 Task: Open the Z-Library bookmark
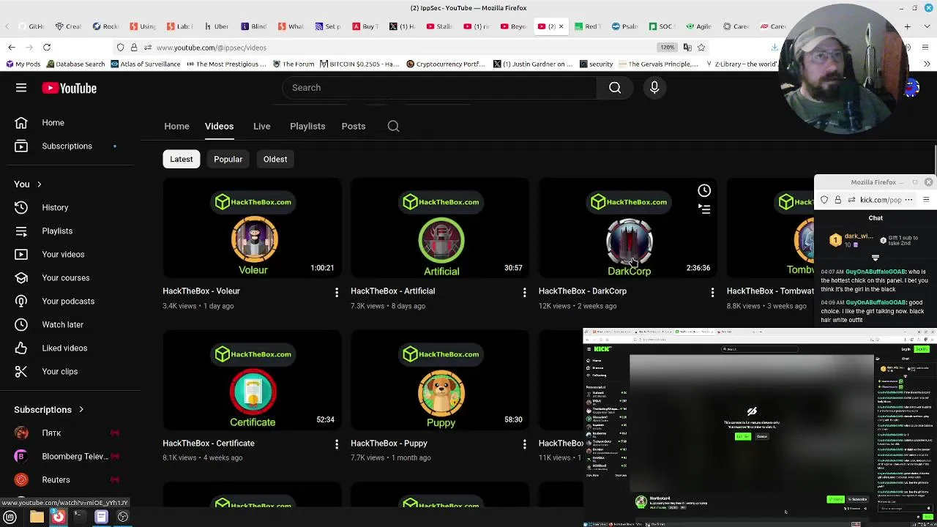click(741, 64)
